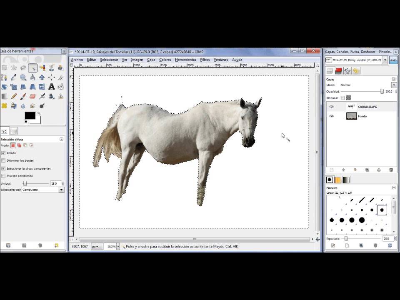Anchor the floating layer
The width and height of the screenshot is (400, 300).
[x=379, y=170]
